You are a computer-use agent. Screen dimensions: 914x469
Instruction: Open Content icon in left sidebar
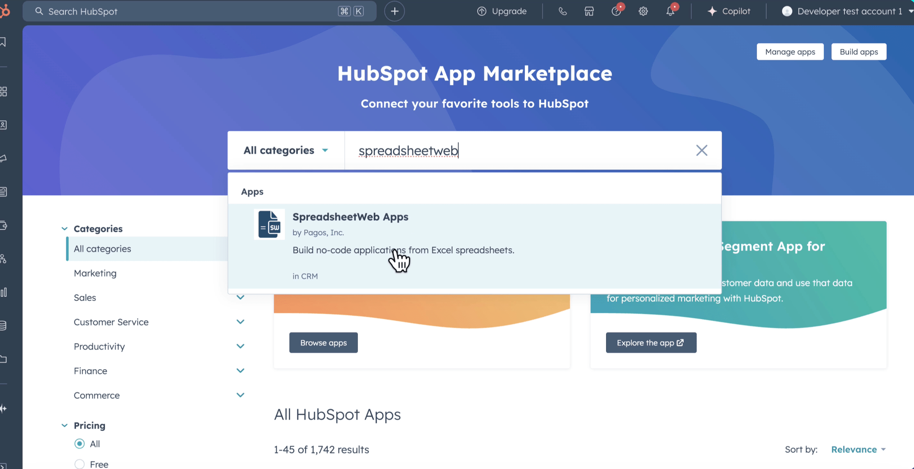coord(3,192)
